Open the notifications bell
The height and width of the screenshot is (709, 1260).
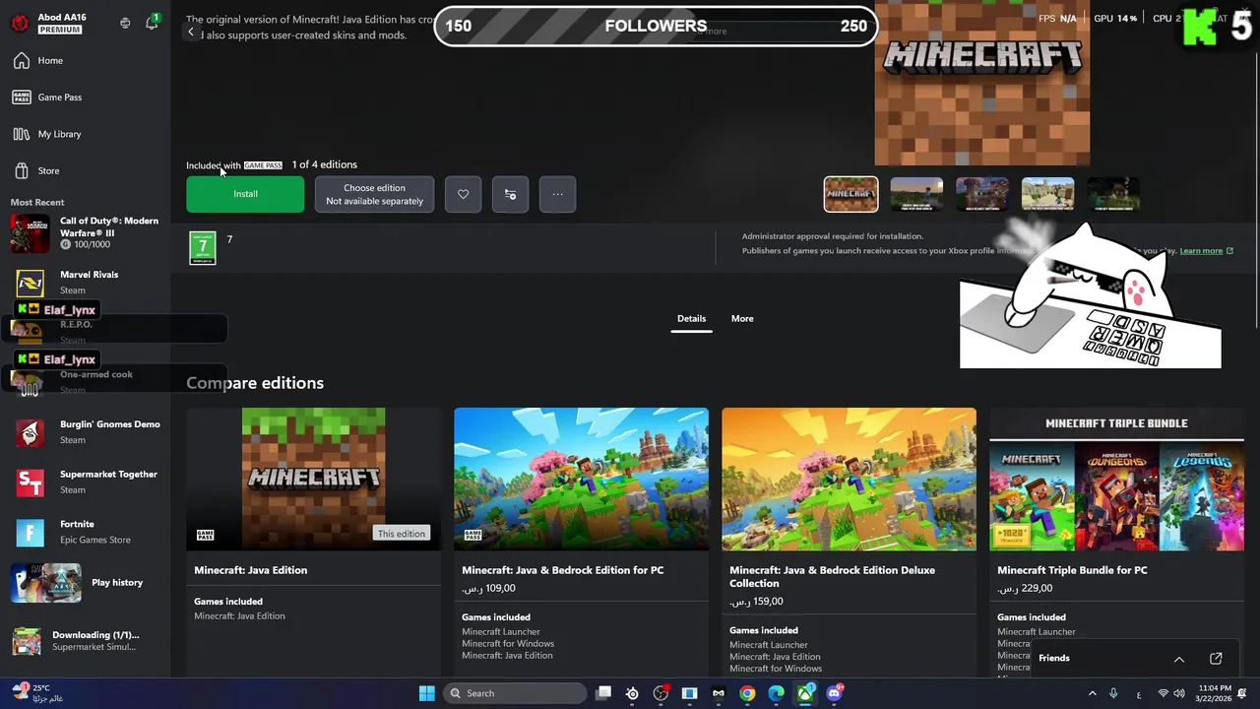pos(152,22)
